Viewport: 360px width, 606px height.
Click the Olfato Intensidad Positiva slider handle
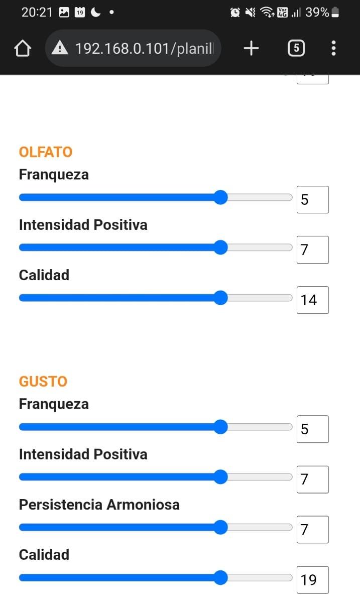coord(220,247)
